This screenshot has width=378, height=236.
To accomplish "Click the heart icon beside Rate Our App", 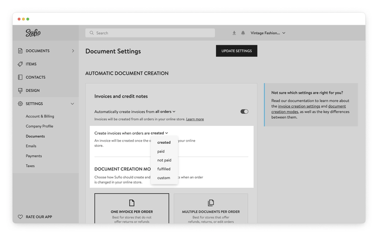I will [x=20, y=217].
